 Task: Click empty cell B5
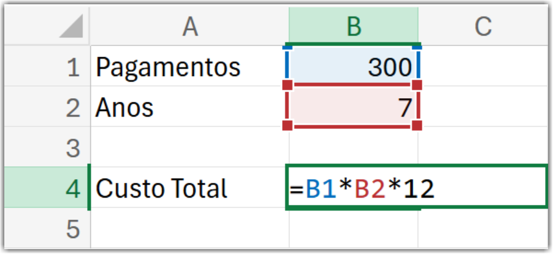[x=353, y=229]
